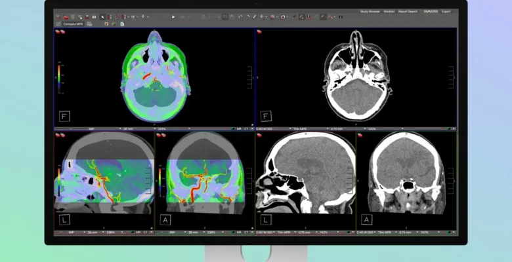
Task: Click the A orientation marker on the CT coronal view
Action: pyautogui.click(x=367, y=219)
